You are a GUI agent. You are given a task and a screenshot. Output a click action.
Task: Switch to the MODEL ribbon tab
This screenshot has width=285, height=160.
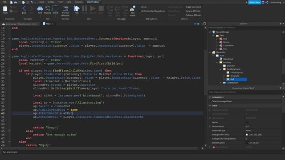click(x=51, y=2)
